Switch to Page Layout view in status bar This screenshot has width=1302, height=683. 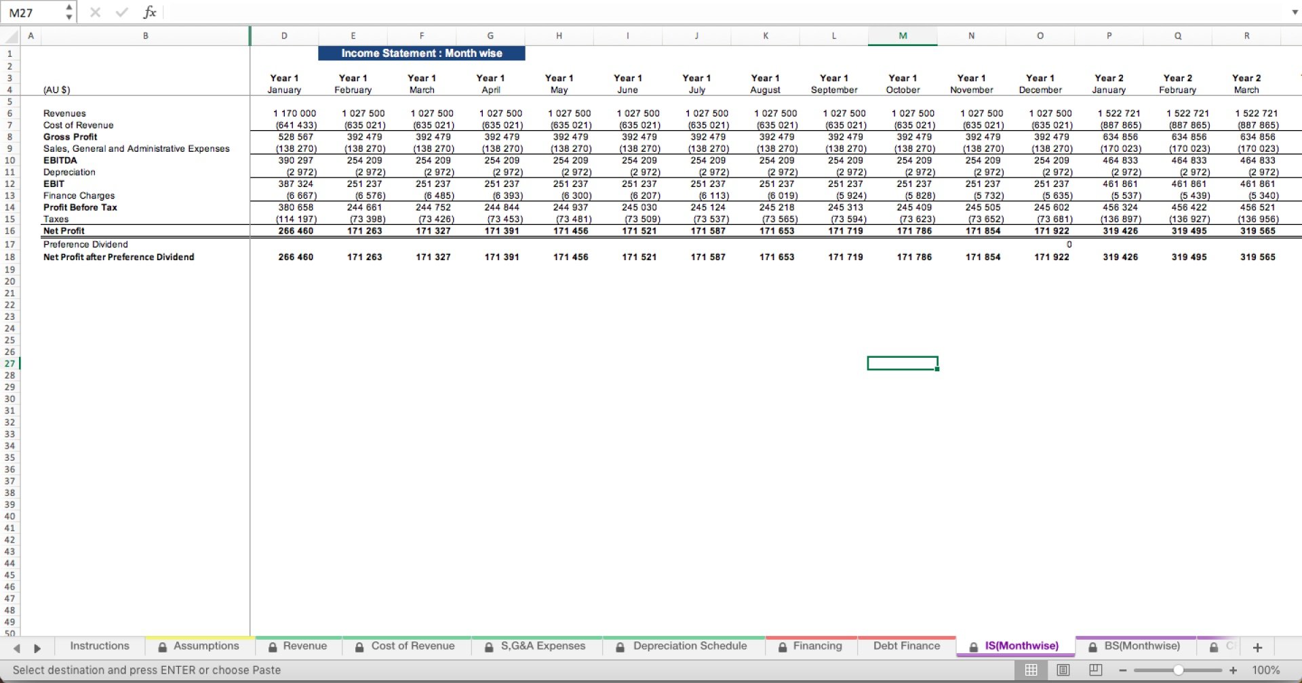pos(1063,670)
